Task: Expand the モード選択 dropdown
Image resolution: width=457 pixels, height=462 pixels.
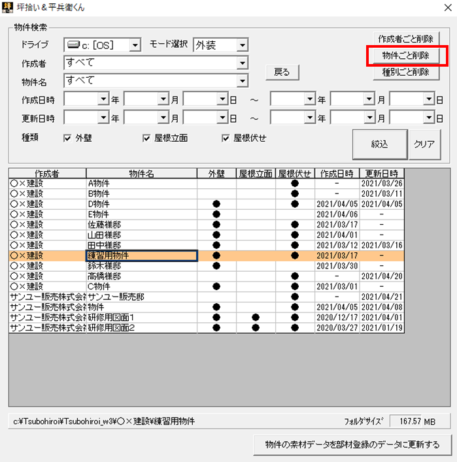Action: pyautogui.click(x=242, y=45)
